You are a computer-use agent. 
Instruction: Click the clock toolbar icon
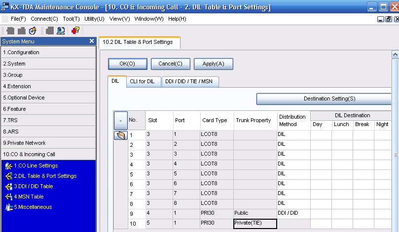pos(33,31)
